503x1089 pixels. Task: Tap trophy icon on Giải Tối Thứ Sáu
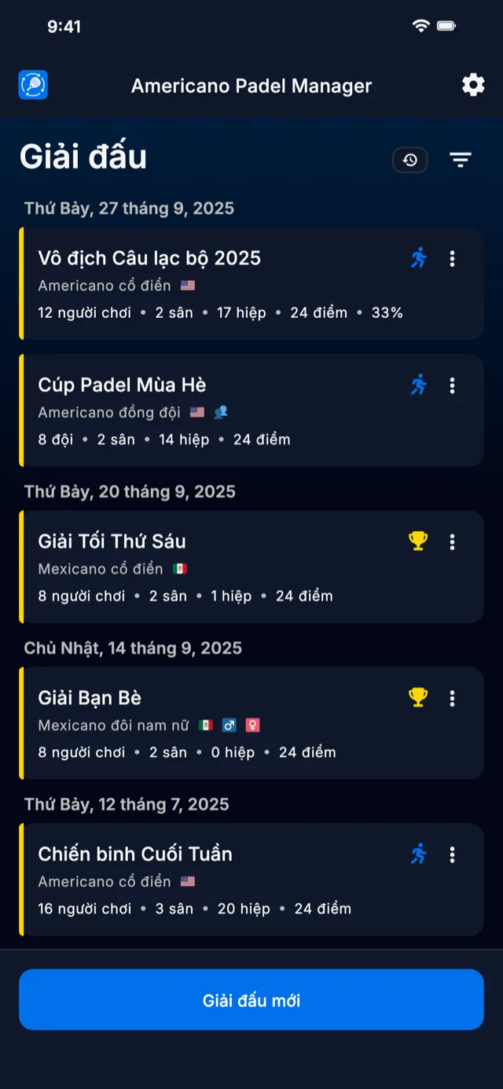pos(418,541)
